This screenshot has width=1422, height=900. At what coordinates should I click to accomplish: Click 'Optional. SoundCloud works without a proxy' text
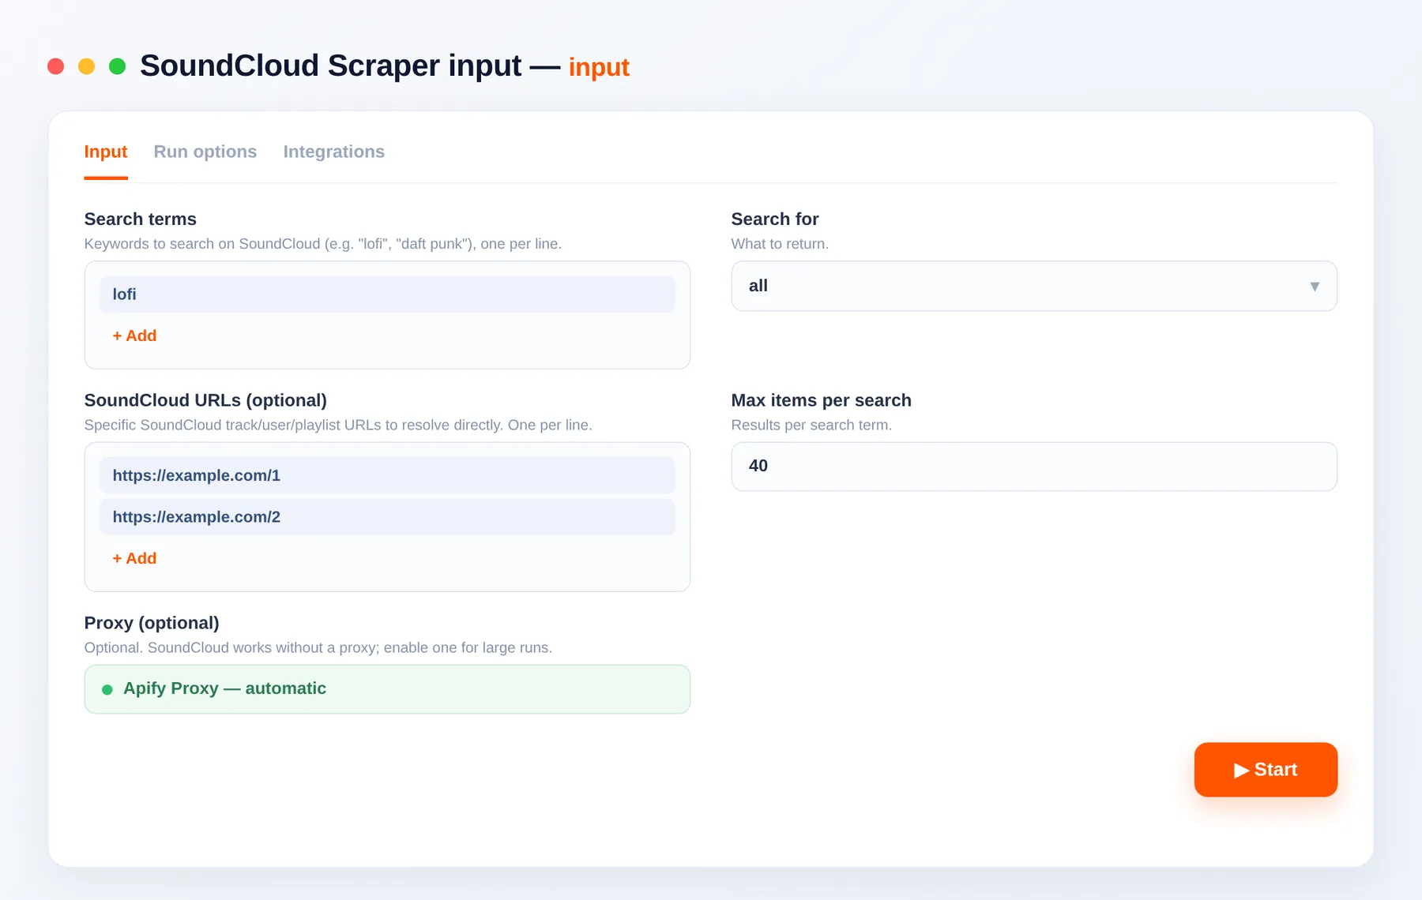[318, 647]
